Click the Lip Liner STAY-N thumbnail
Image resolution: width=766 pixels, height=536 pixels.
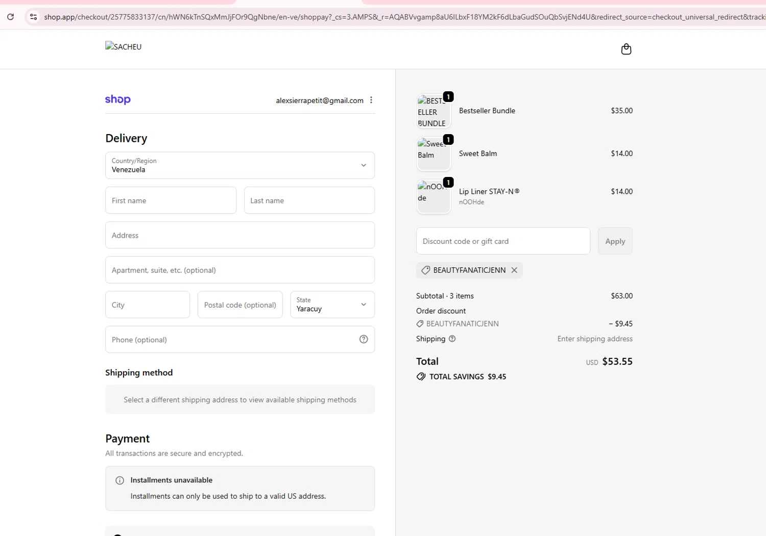tap(434, 197)
